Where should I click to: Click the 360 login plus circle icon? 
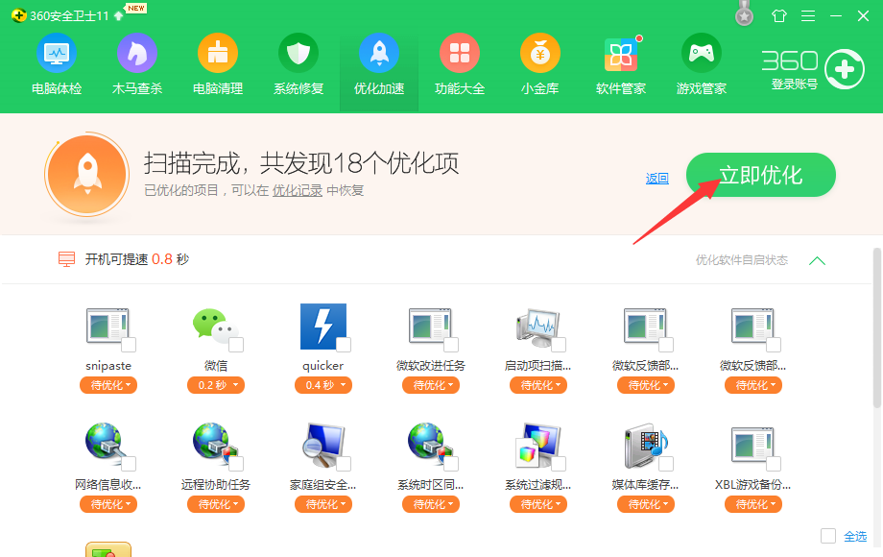pyautogui.click(x=845, y=69)
